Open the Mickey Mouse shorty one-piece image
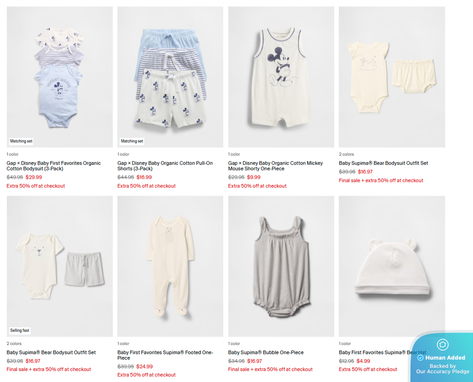Viewport: 473px width, 382px height. coord(281,77)
